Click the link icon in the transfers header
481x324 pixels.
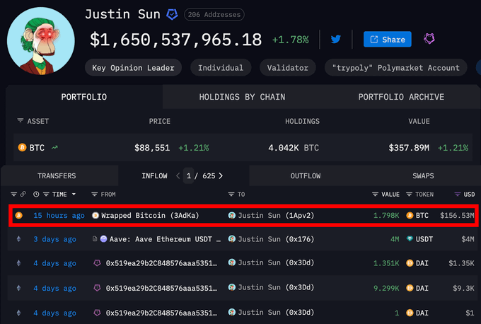[23, 194]
